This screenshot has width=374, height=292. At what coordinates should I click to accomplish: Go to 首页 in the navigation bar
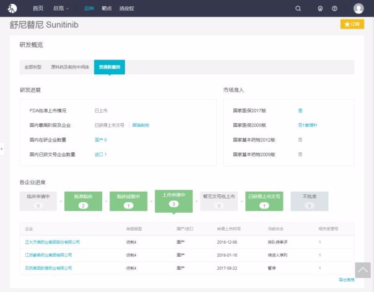point(38,8)
